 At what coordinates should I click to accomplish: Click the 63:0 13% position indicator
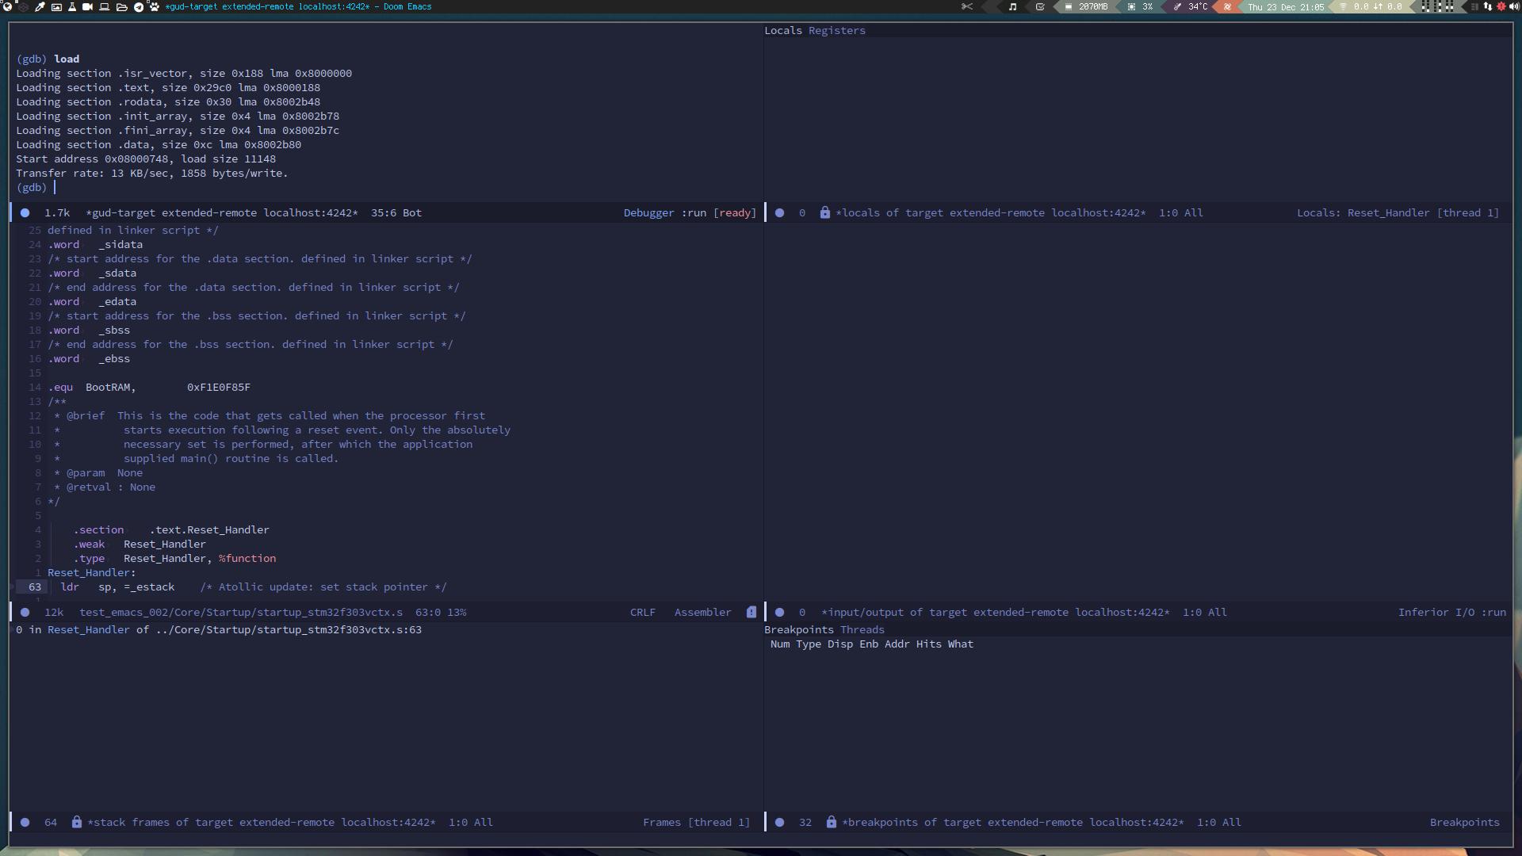[441, 613]
